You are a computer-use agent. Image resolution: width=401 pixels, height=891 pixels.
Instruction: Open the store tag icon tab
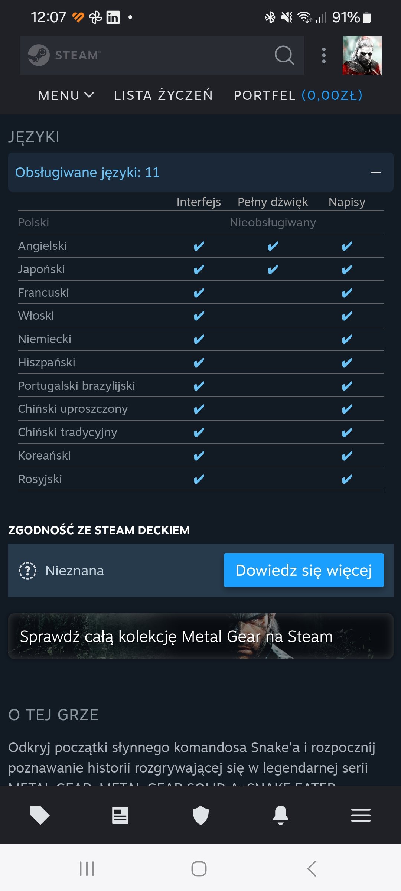40,815
